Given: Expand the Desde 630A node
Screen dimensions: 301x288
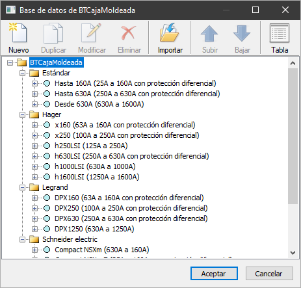Looking at the screenshot, I should click(34, 105).
